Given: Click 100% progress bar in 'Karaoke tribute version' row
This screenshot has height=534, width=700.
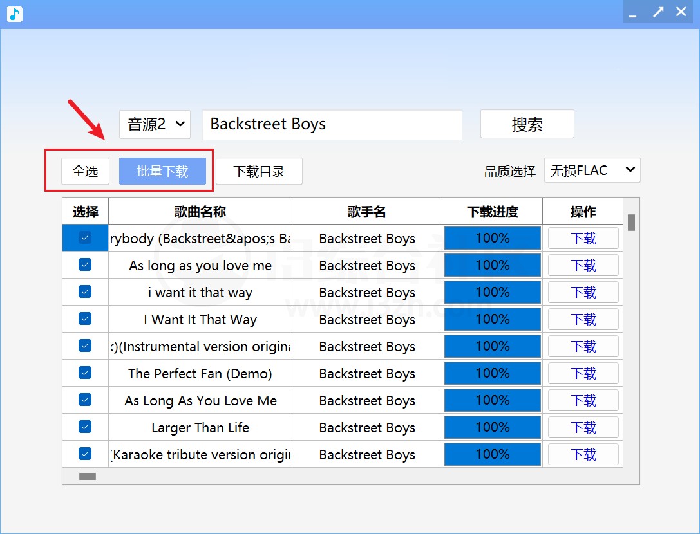Looking at the screenshot, I should click(x=493, y=454).
